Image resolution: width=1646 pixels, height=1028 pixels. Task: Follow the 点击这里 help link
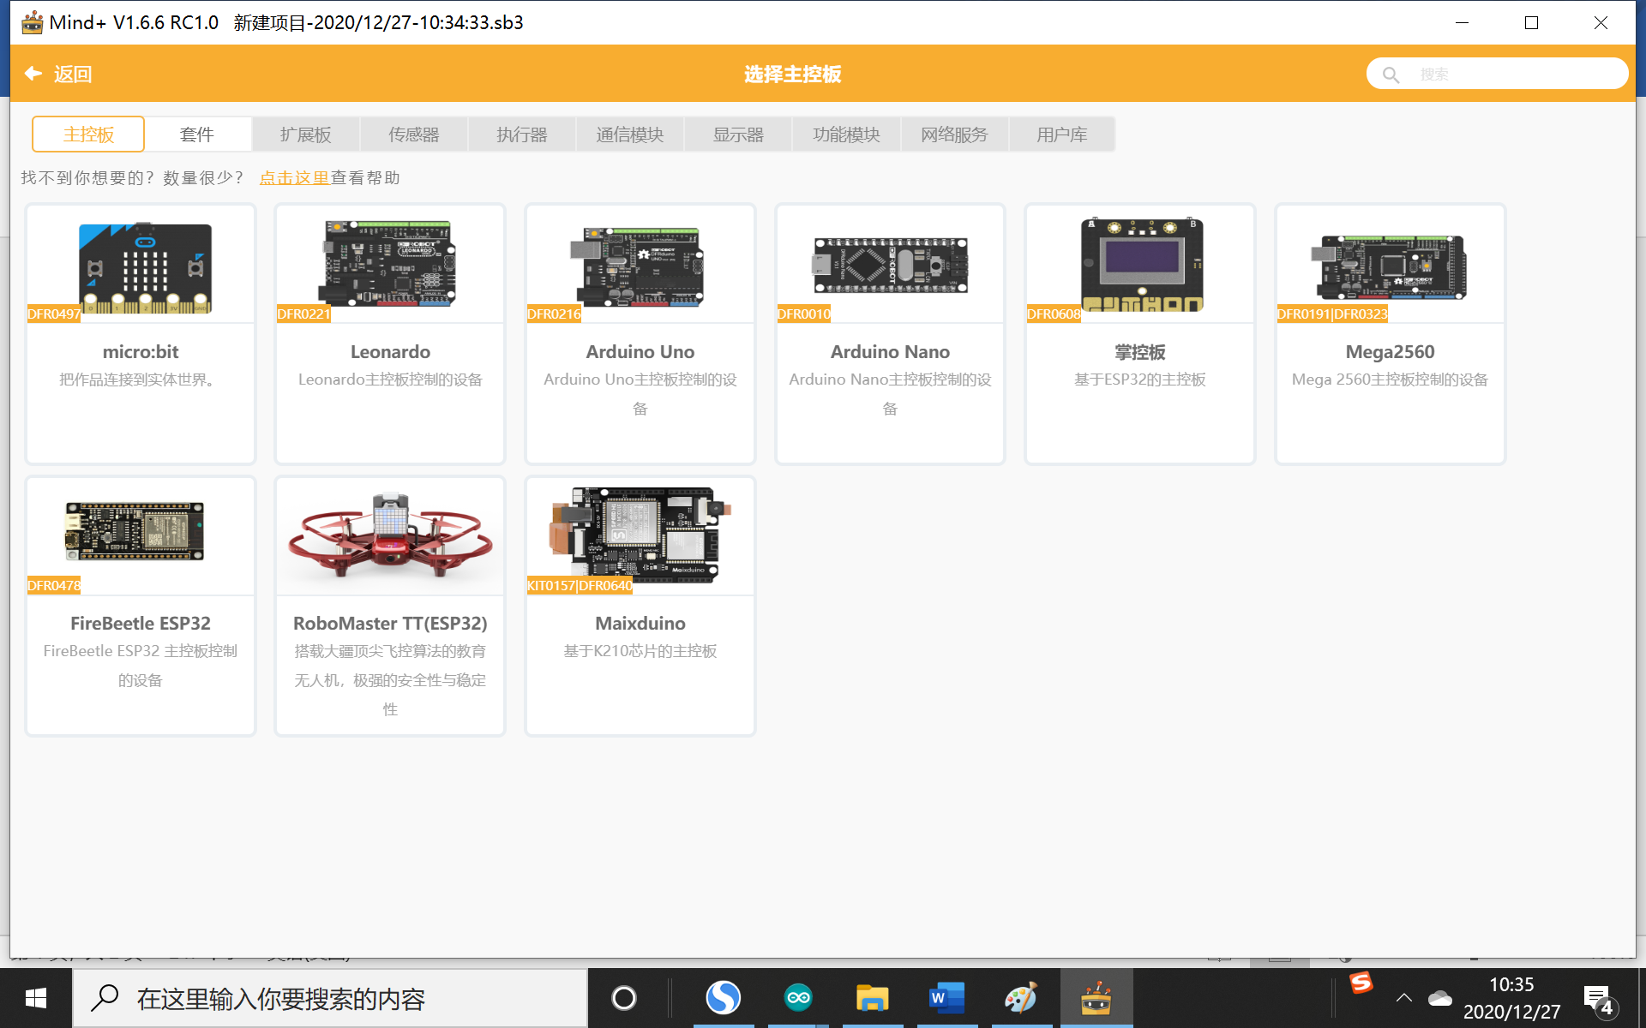coord(294,178)
